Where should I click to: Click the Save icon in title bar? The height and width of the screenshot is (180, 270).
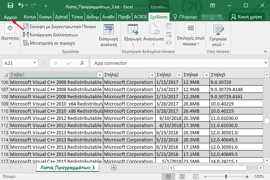[10, 5]
